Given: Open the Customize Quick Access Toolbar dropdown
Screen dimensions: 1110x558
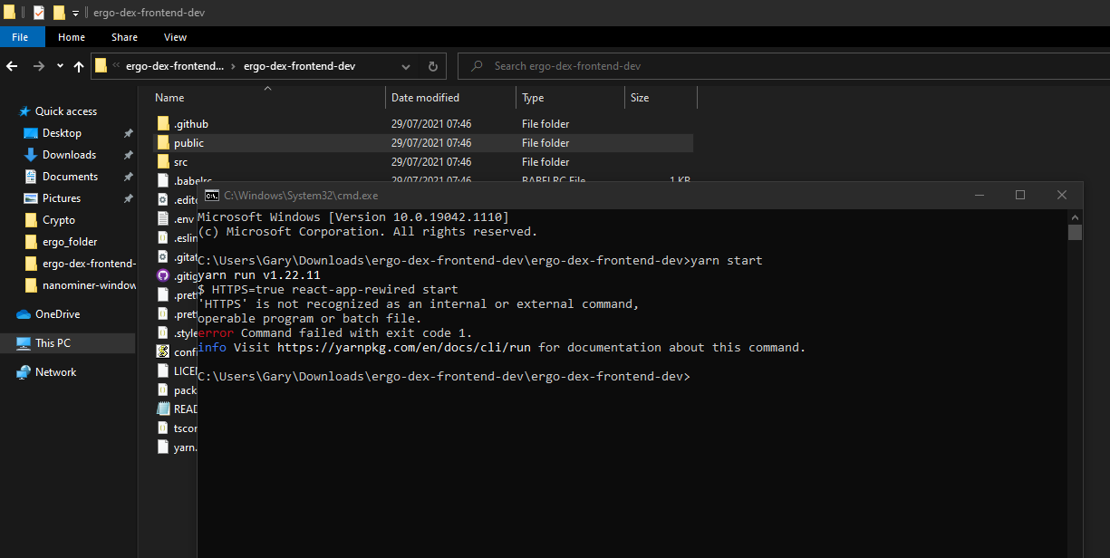Looking at the screenshot, I should click(x=75, y=13).
